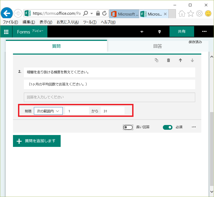Click the address bar search magnifier
Screen dimensions: 214x197
pos(86,13)
